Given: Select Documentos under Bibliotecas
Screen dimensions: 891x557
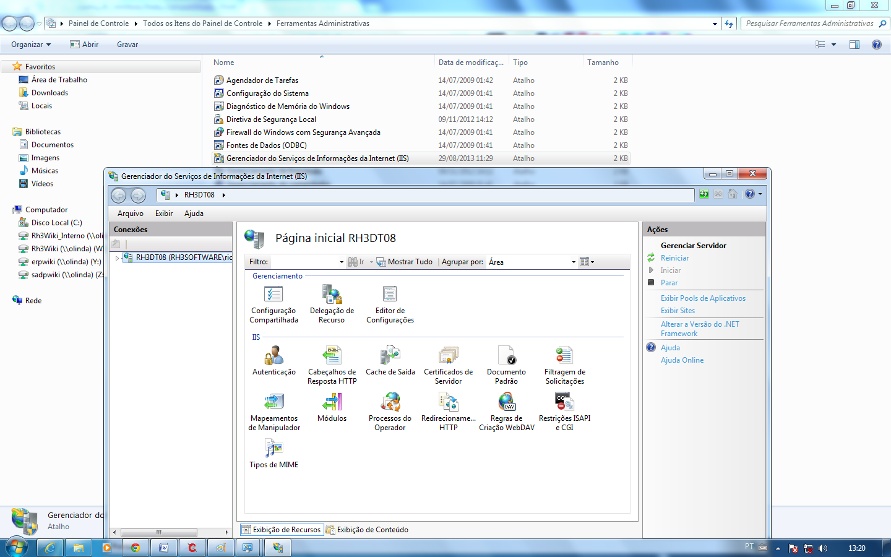Looking at the screenshot, I should click(x=53, y=145).
